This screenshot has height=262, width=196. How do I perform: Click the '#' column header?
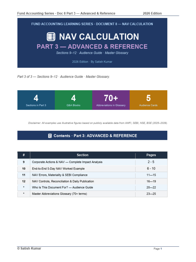pyautogui.click(x=24, y=155)
